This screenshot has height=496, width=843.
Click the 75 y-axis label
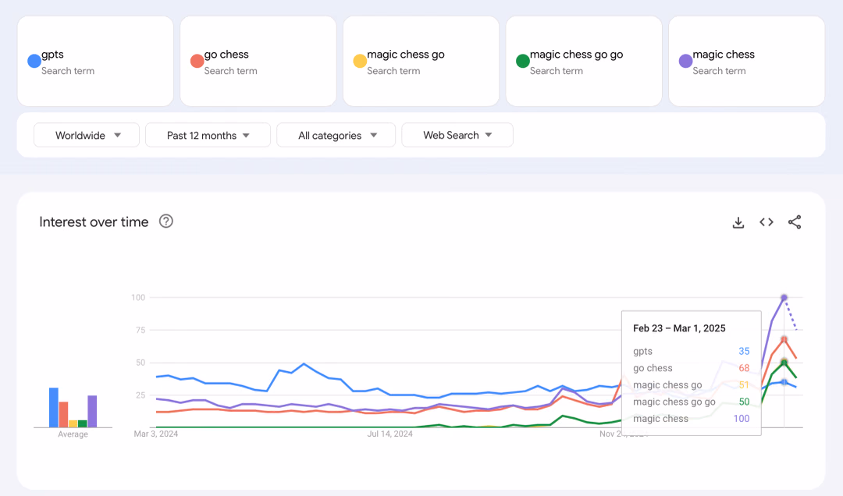point(140,330)
